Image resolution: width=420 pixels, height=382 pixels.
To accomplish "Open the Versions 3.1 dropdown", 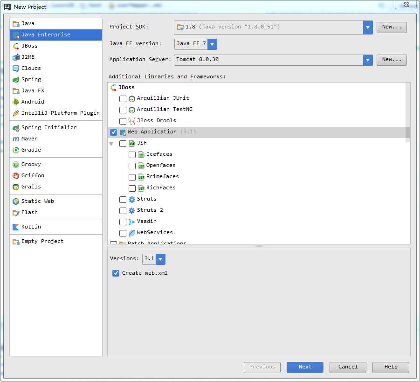I will (160, 259).
